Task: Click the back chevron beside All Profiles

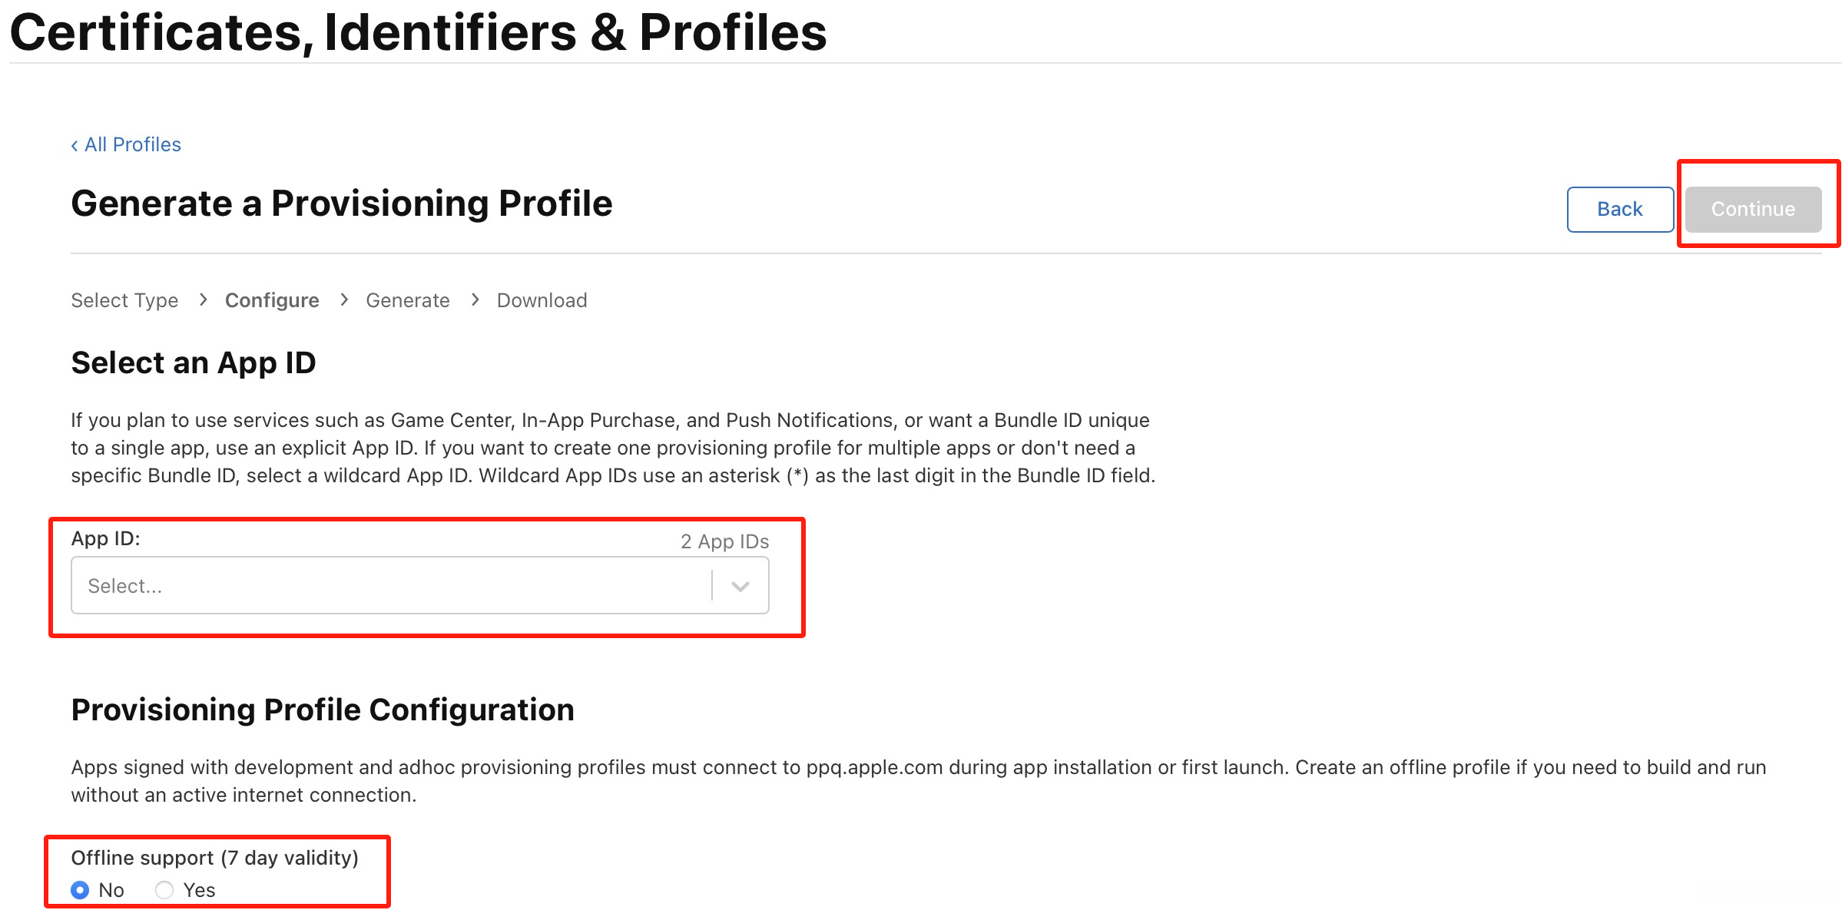Action: (75, 145)
